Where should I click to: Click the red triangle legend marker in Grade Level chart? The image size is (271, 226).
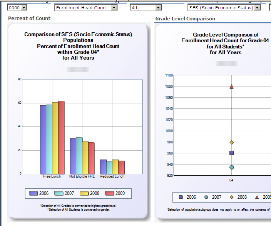point(257,197)
